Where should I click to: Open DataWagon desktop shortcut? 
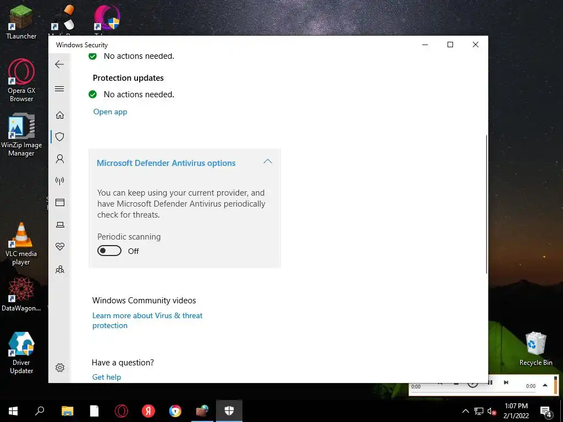(x=21, y=295)
